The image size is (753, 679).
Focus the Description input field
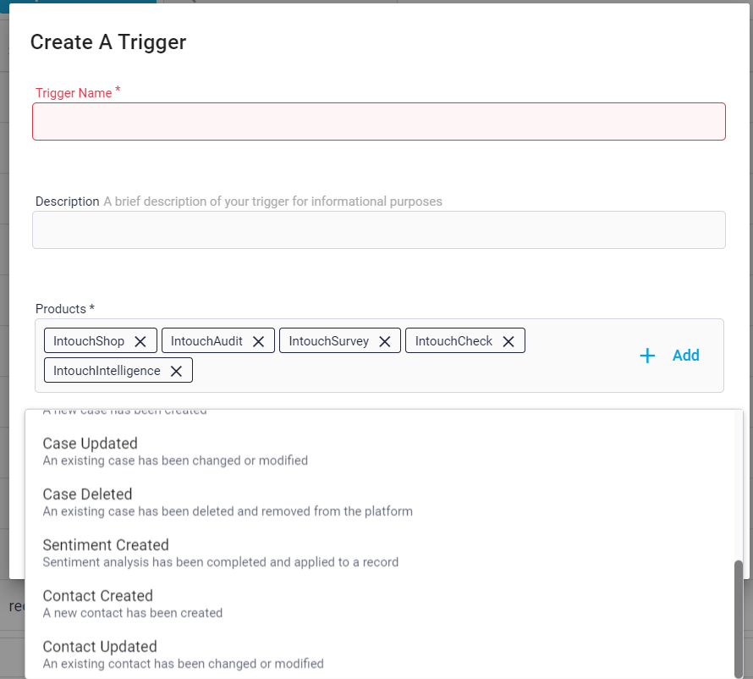[379, 229]
